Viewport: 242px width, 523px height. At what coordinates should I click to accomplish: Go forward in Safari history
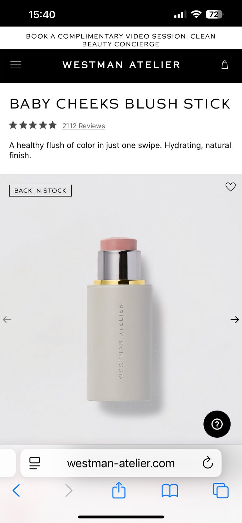tap(69, 490)
